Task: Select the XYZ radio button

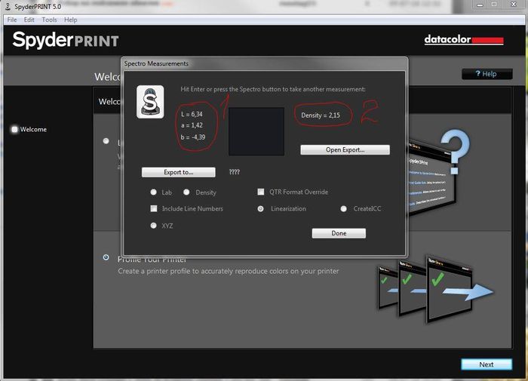Action: [x=154, y=225]
